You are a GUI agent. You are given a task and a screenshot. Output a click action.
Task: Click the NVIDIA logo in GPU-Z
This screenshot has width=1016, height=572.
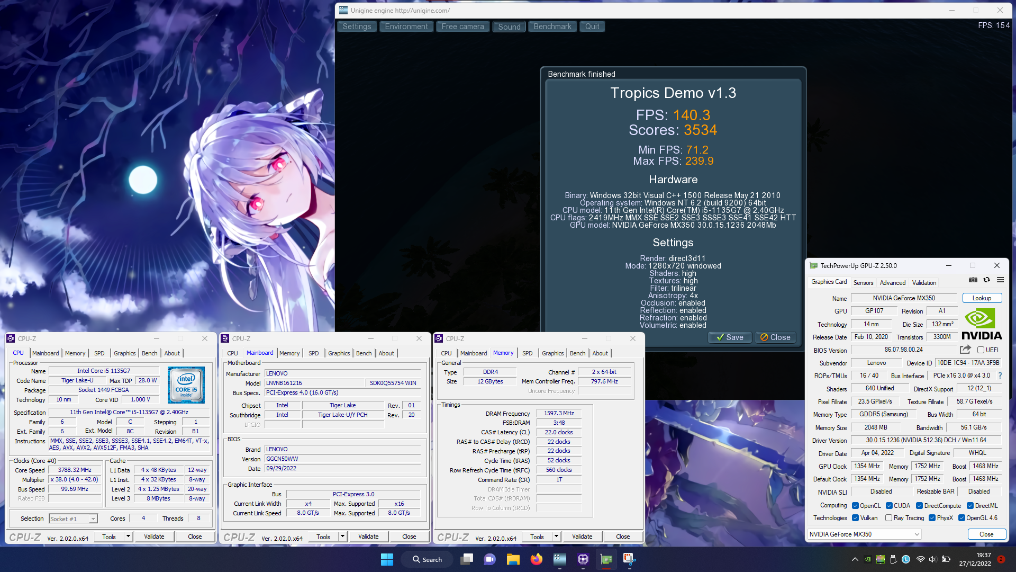(982, 324)
